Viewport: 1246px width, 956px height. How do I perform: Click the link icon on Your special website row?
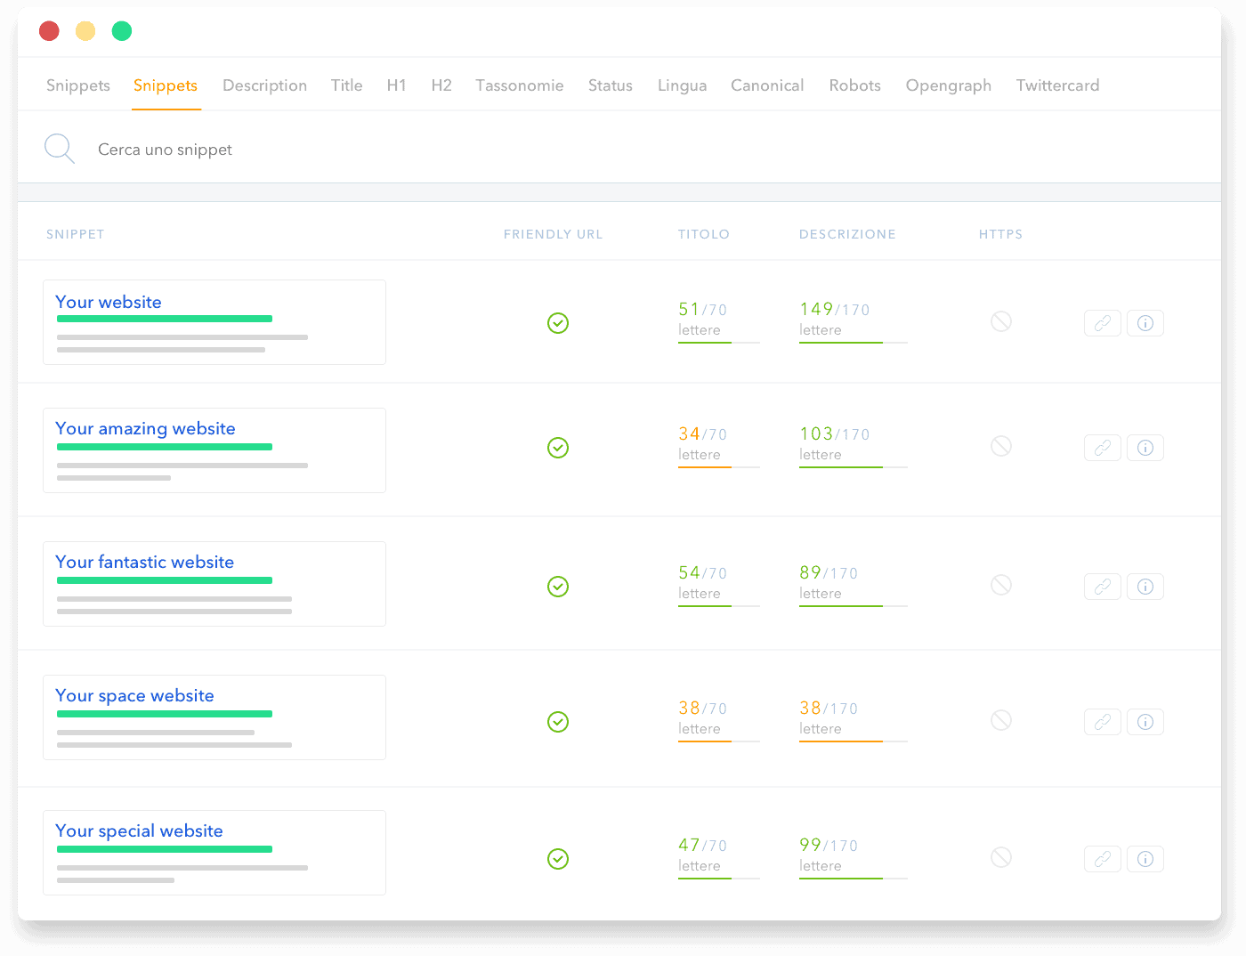click(x=1102, y=859)
